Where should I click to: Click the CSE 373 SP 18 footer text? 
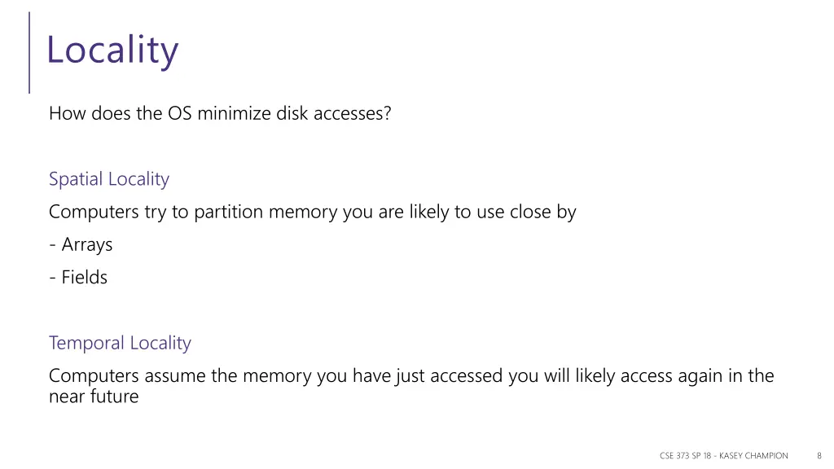[685, 456]
